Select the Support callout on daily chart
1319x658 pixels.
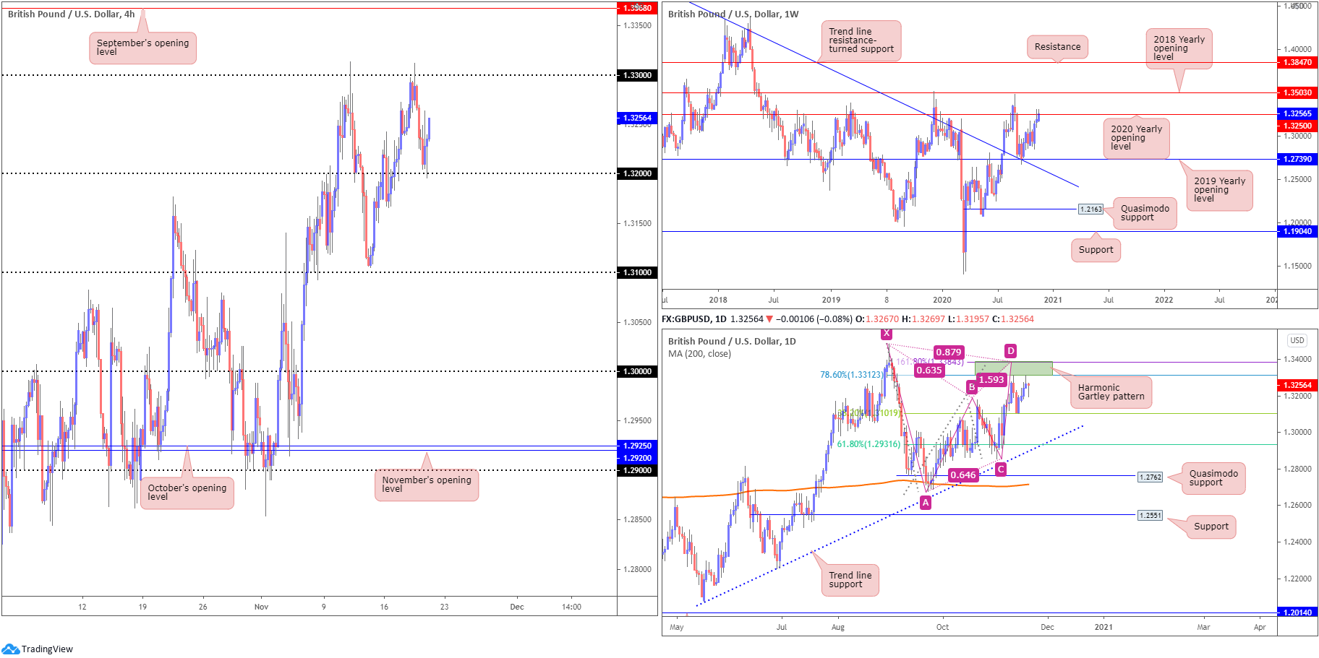click(x=1211, y=527)
